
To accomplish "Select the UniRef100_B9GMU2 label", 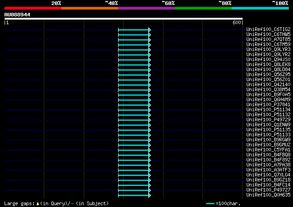I will 268,145.
